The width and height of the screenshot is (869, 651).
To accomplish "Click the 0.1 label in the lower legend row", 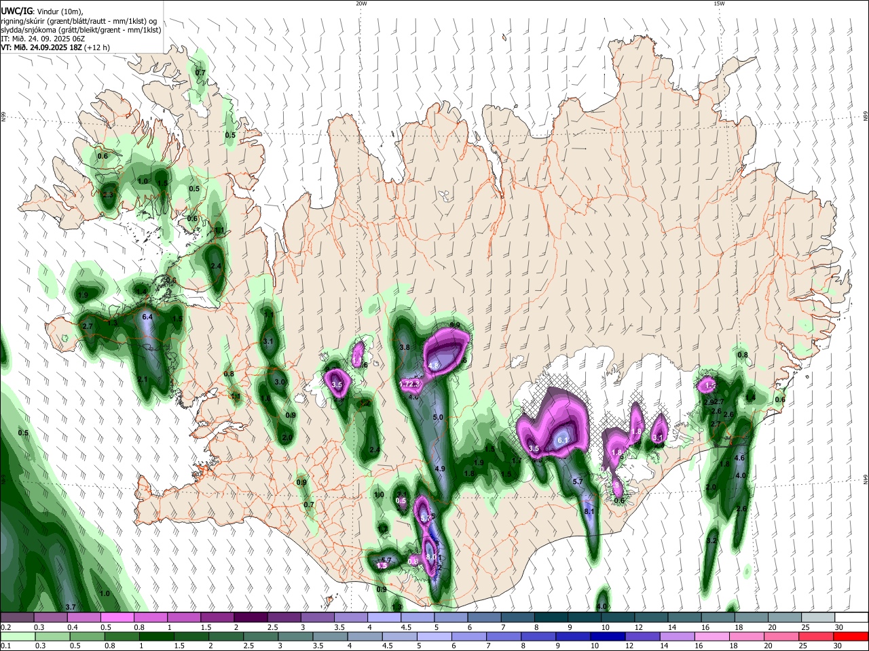I will click(x=5, y=646).
